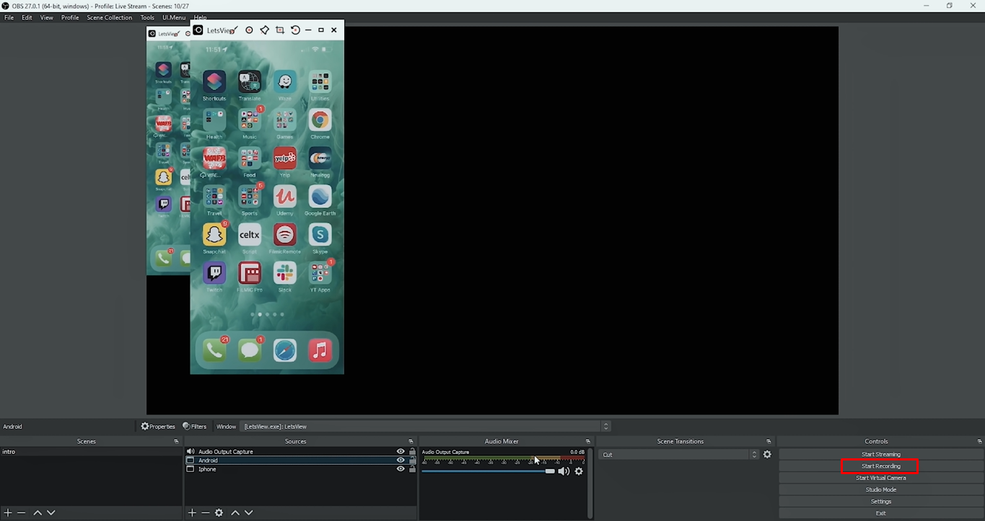The width and height of the screenshot is (985, 521).
Task: Click the Start Recording button
Action: (880, 466)
